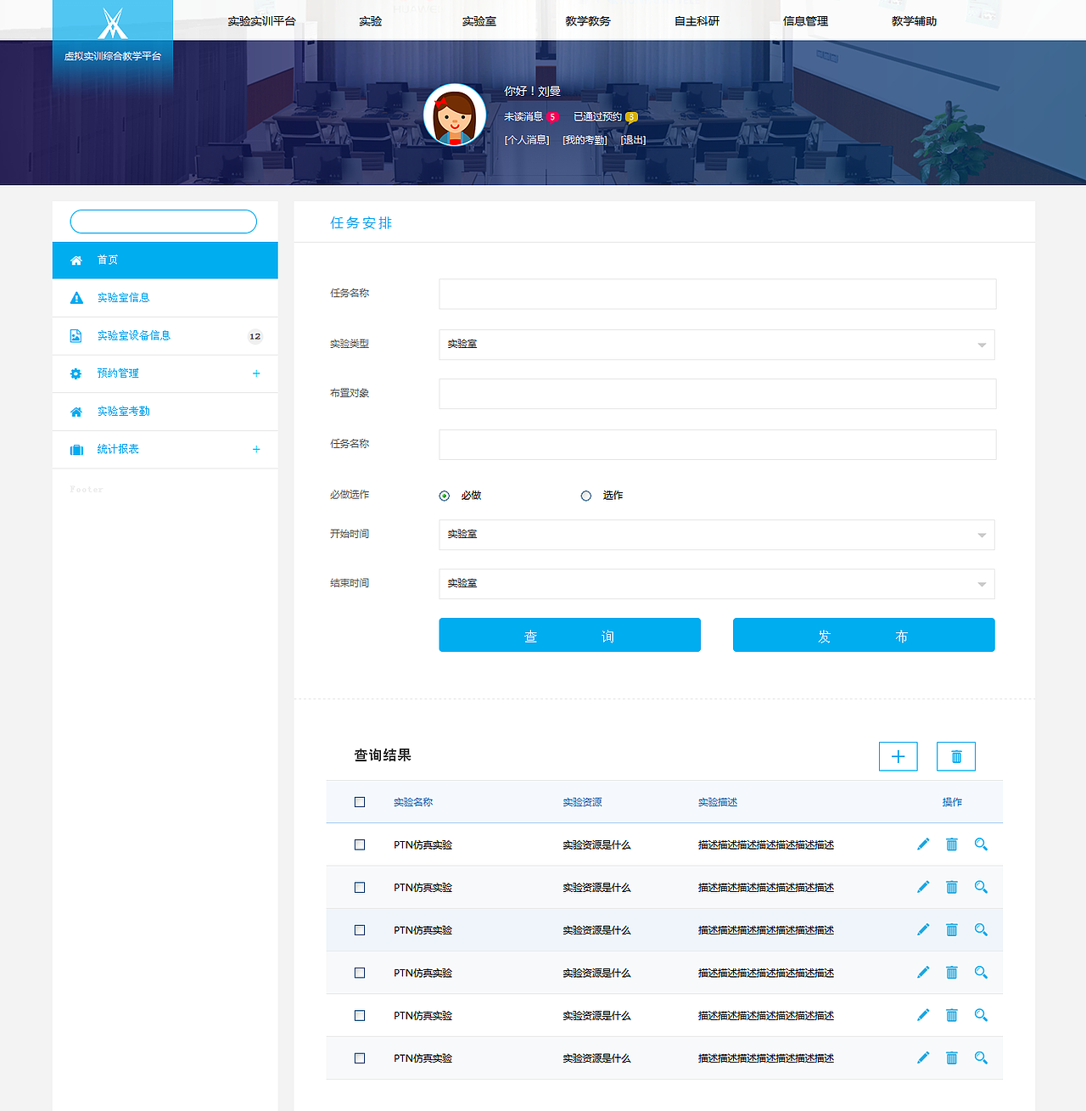Tick the checkbox of the second result row
The height and width of the screenshot is (1111, 1086).
click(360, 888)
